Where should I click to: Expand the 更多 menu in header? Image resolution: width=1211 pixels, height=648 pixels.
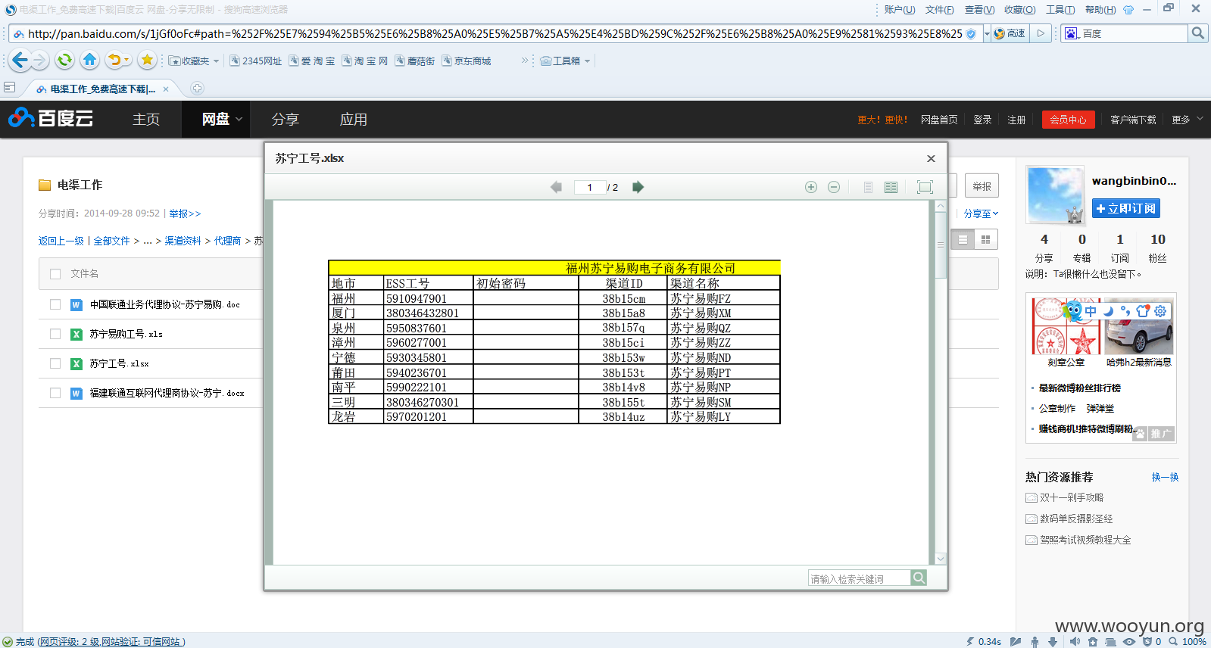point(1188,119)
